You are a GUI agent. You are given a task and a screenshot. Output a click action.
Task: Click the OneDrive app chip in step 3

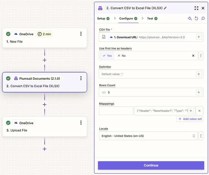tap(24, 123)
